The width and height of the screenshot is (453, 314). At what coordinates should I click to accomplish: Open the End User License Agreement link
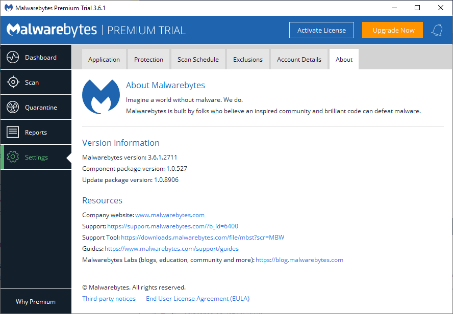tap(197, 299)
